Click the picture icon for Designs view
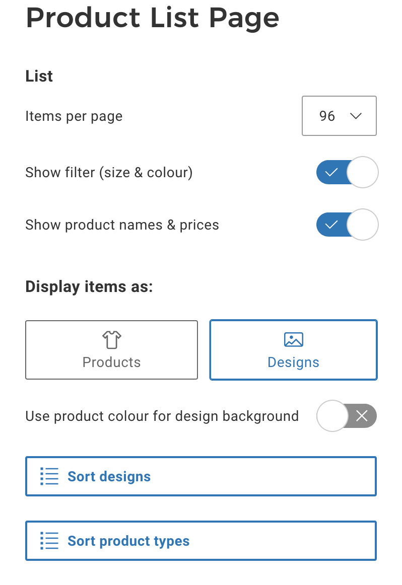Viewport: 402px width, 585px height. (293, 339)
